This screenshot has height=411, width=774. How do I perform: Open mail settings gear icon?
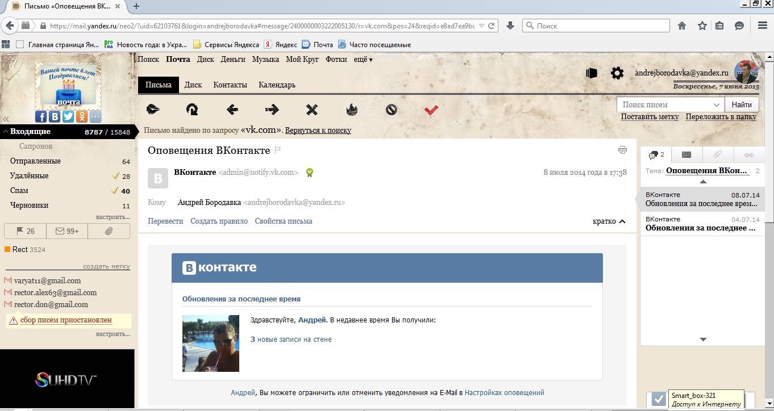click(x=617, y=73)
